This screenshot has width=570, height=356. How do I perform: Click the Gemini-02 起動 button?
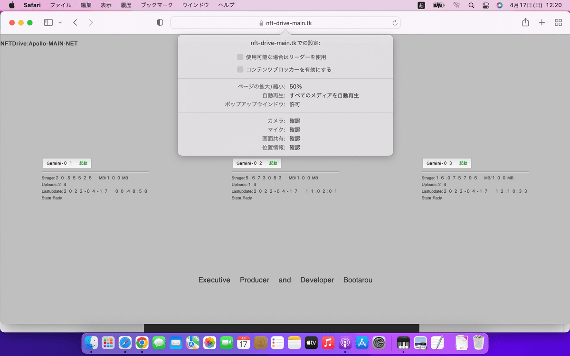coord(257,163)
